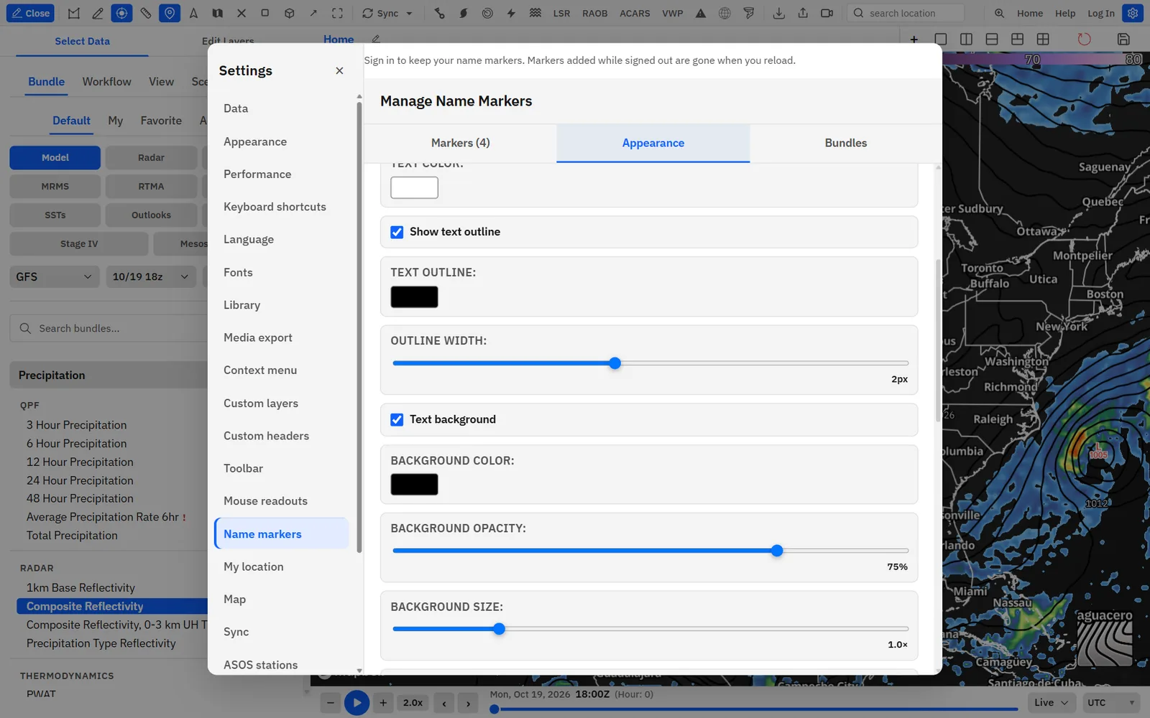Open the GFS model dropdown

(55, 276)
